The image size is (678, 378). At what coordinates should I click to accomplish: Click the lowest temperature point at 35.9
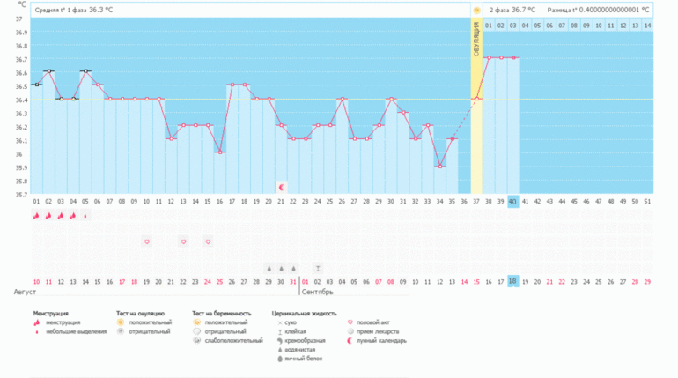[440, 167]
